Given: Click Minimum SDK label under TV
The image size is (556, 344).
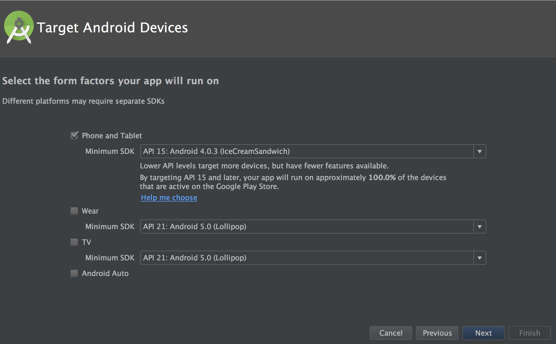Looking at the screenshot, I should [x=110, y=258].
